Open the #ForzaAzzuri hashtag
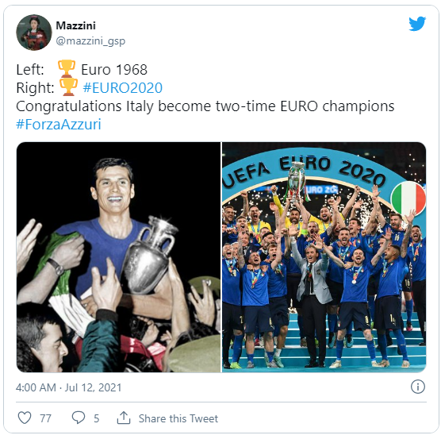This screenshot has width=441, height=439. point(59,125)
